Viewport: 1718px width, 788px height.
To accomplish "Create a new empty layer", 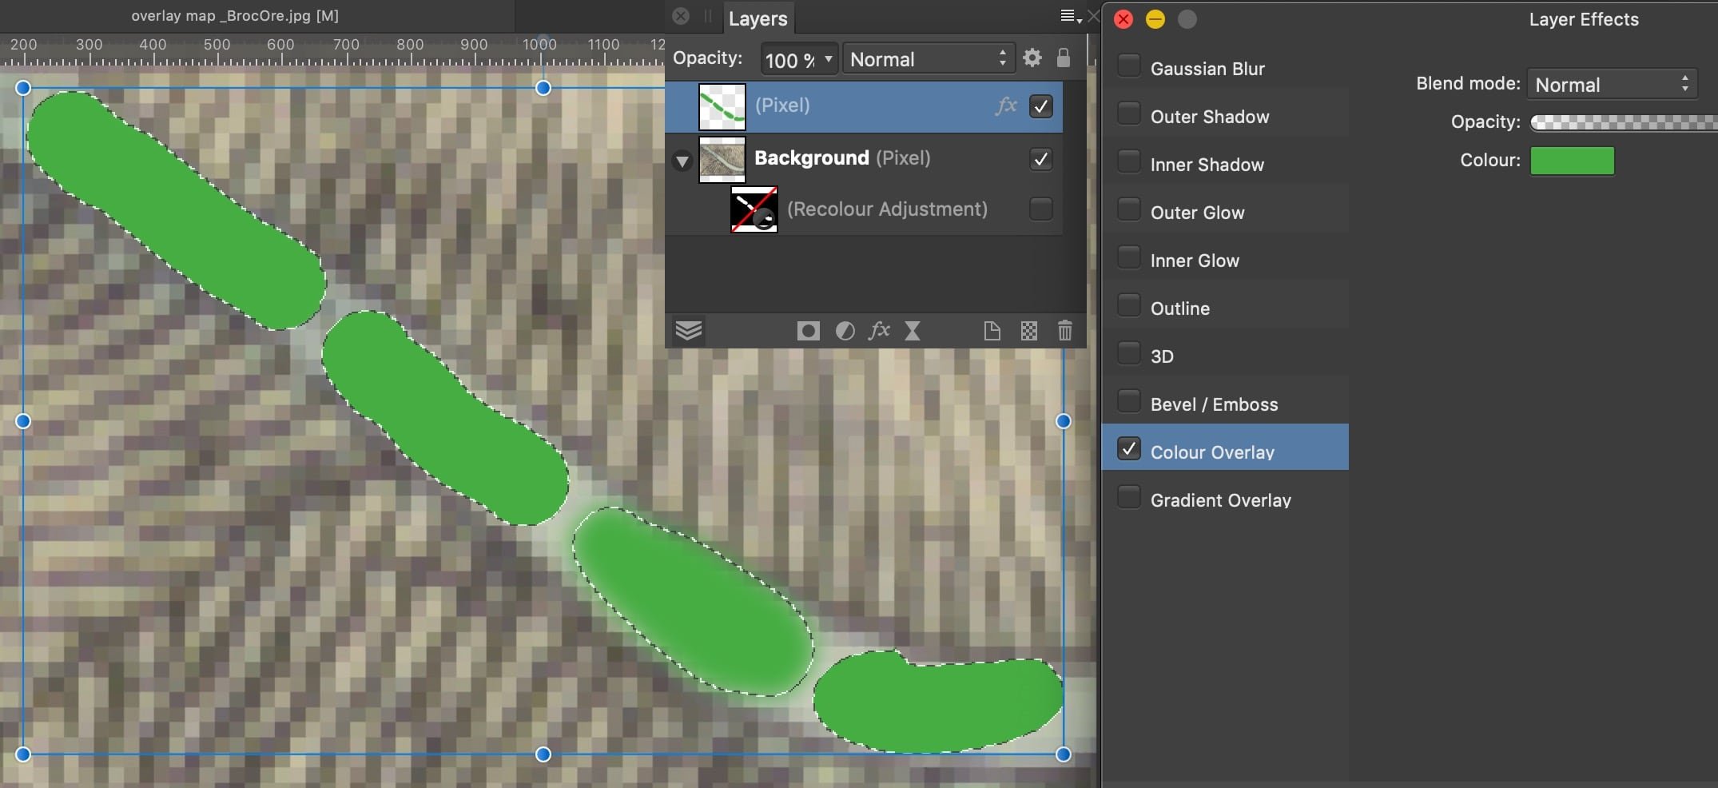I will [x=993, y=330].
